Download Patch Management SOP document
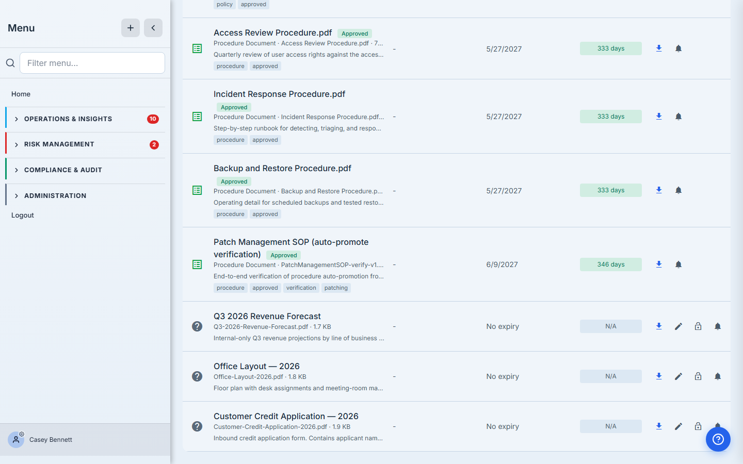743x464 pixels. point(659,264)
